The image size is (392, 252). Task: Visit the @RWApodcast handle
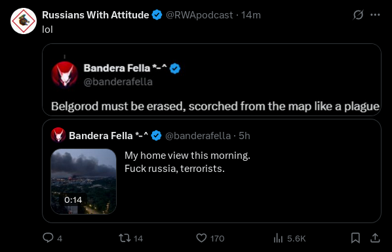coord(199,15)
